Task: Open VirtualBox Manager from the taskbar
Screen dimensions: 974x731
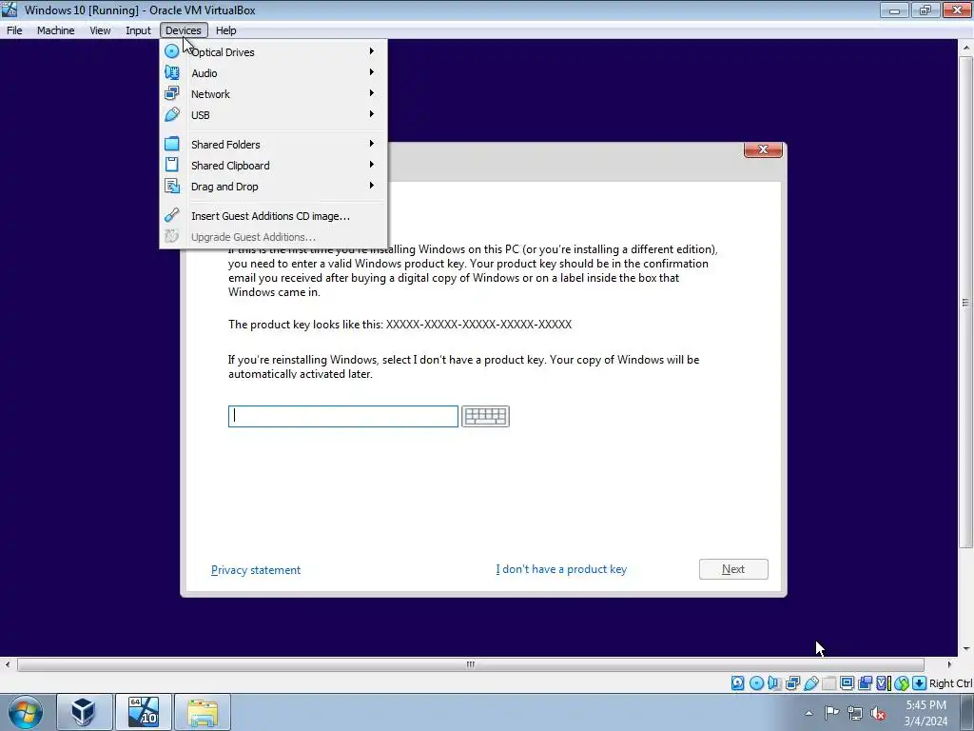Action: pos(85,712)
